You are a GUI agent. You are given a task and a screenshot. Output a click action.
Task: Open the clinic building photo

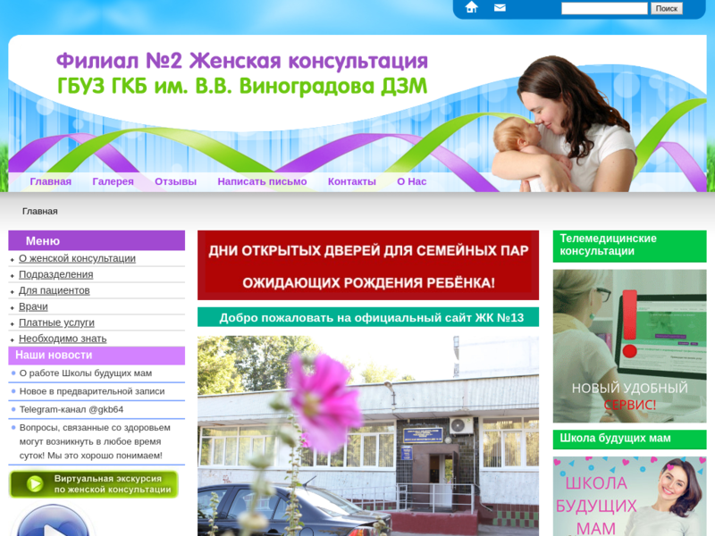tap(368, 436)
